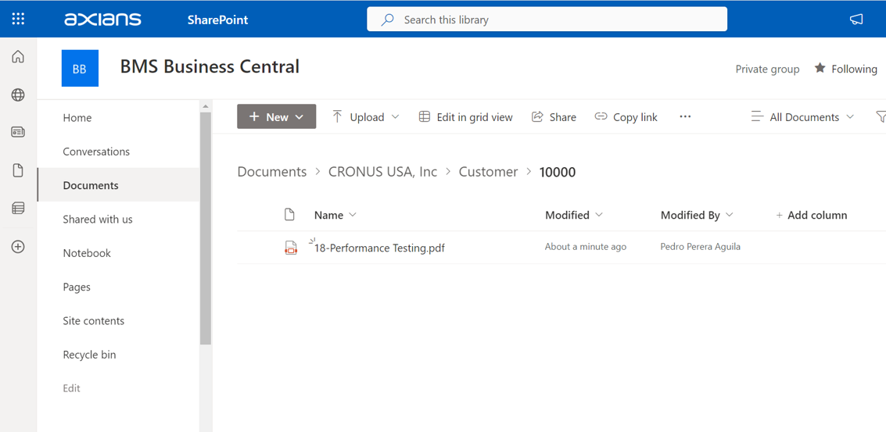886x432 pixels.
Task: Open the All Documents view selector
Action: click(x=803, y=117)
